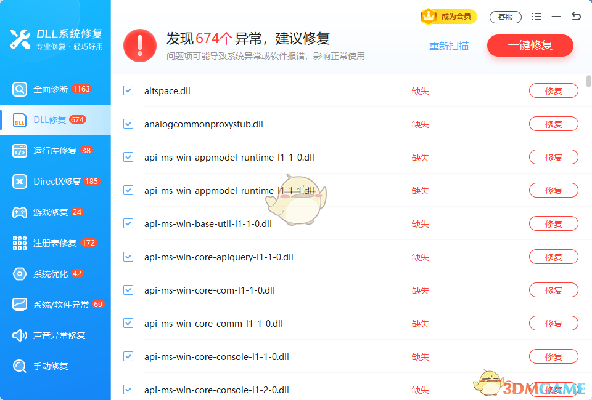592x400 pixels.
Task: Click 修复 next to altspace.dll
Action: [x=553, y=90]
